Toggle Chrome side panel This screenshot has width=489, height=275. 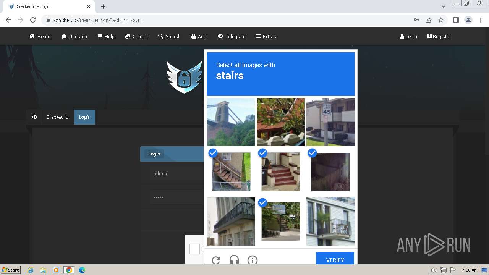click(x=456, y=20)
